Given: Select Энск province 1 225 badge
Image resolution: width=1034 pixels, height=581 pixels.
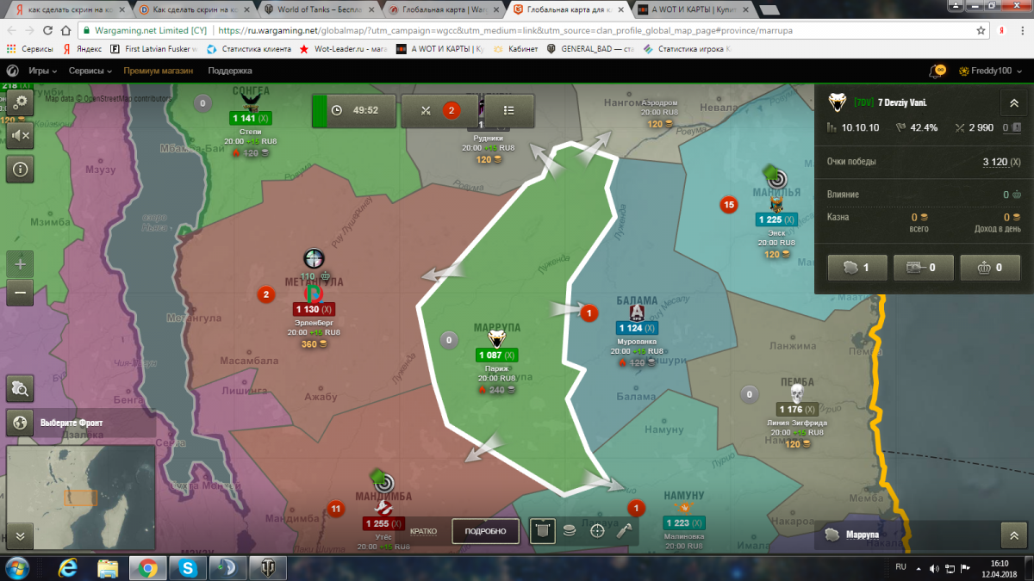Looking at the screenshot, I should coord(776,219).
